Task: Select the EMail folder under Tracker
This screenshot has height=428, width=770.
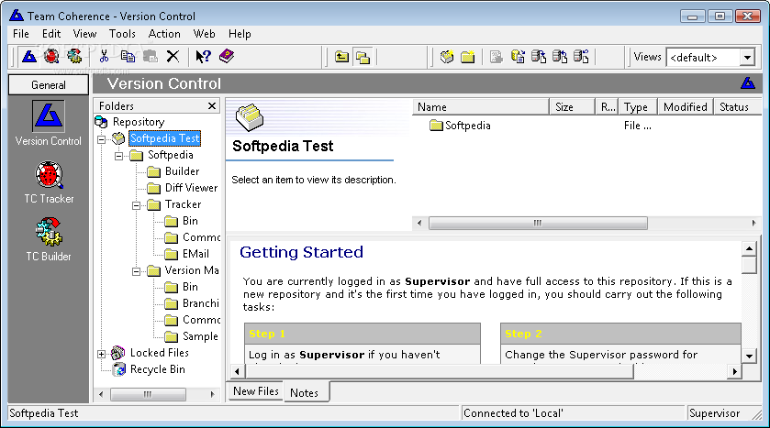Action: point(195,254)
